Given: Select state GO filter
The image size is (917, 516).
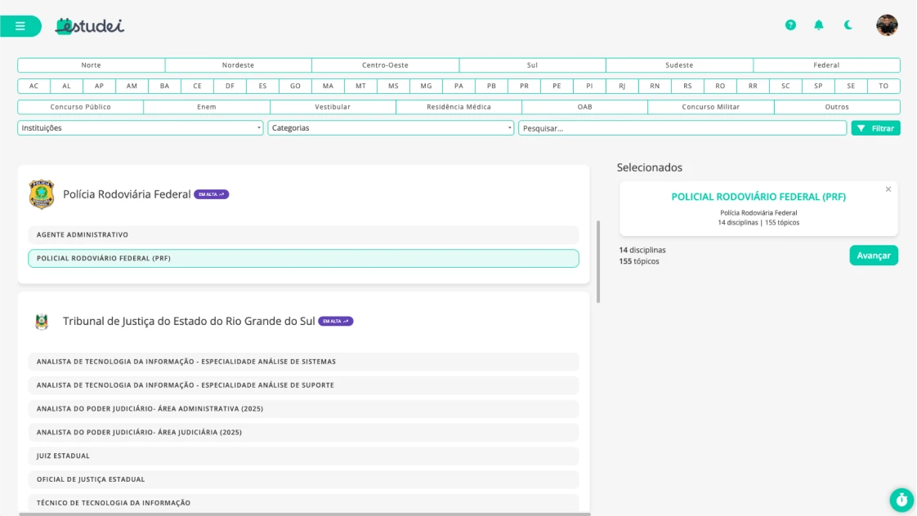Looking at the screenshot, I should 295,86.
